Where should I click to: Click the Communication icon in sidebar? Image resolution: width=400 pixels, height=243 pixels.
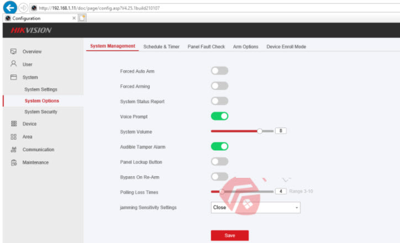[x=13, y=149]
